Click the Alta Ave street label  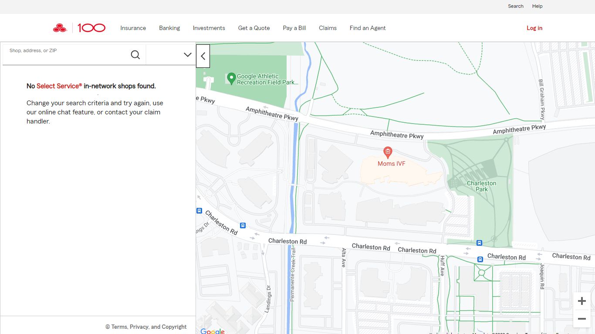coord(344,257)
